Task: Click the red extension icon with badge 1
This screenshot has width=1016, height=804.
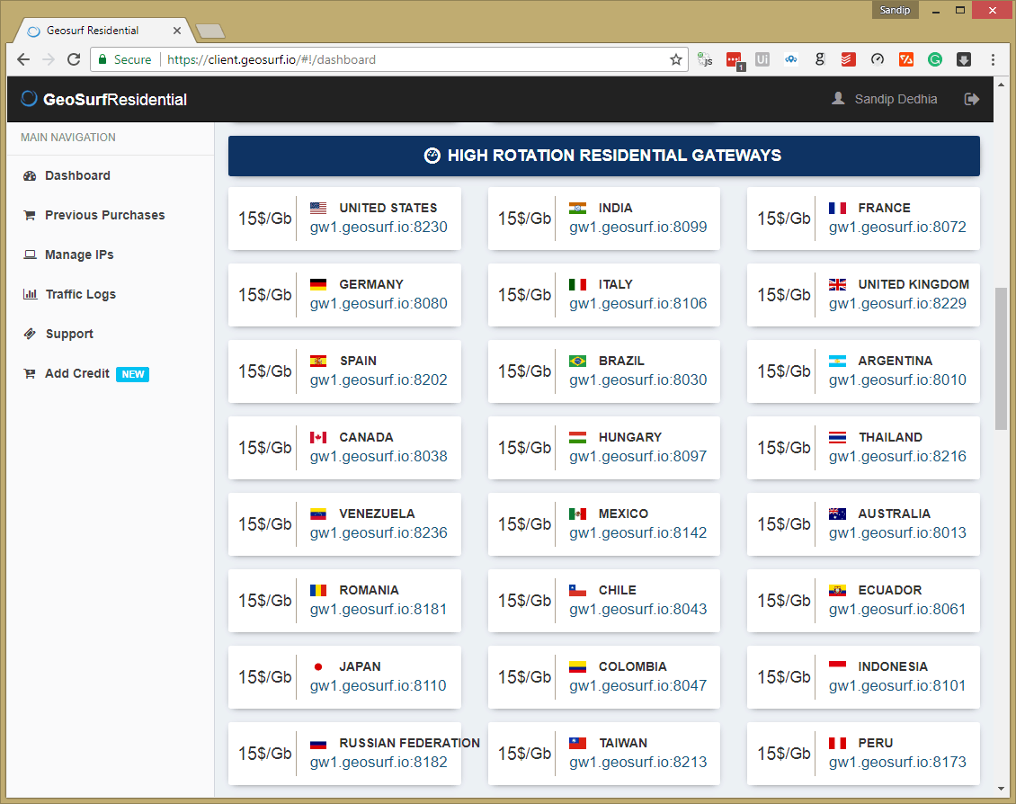Action: click(x=735, y=60)
